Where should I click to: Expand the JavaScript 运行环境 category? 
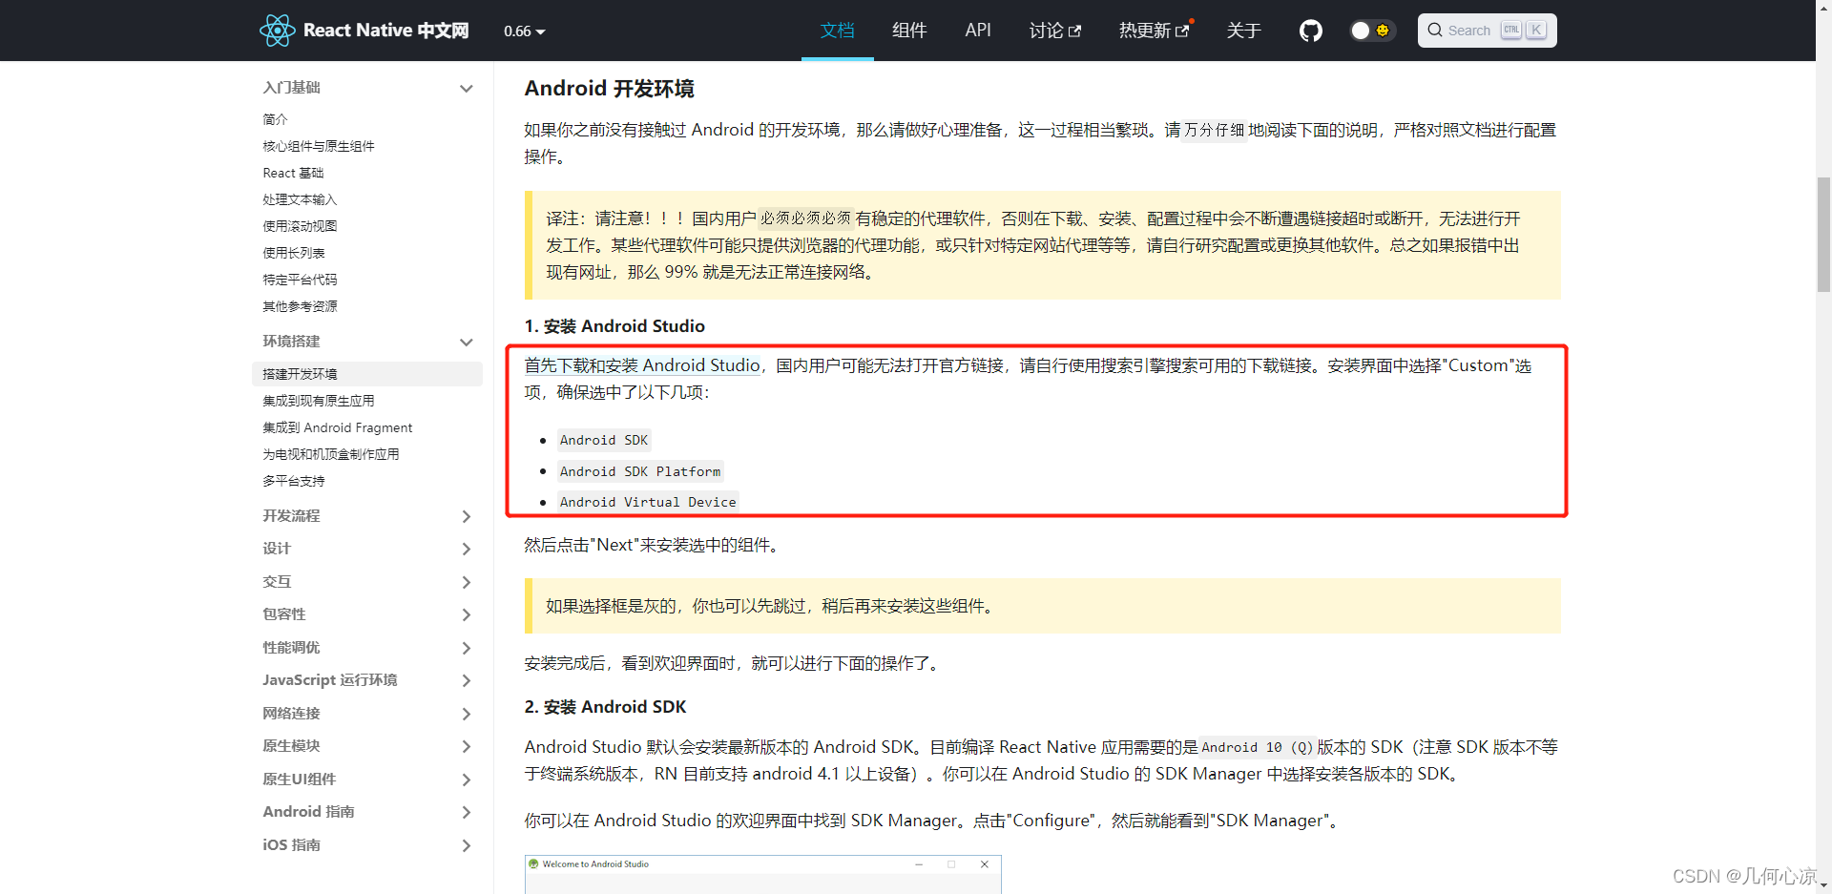368,680
